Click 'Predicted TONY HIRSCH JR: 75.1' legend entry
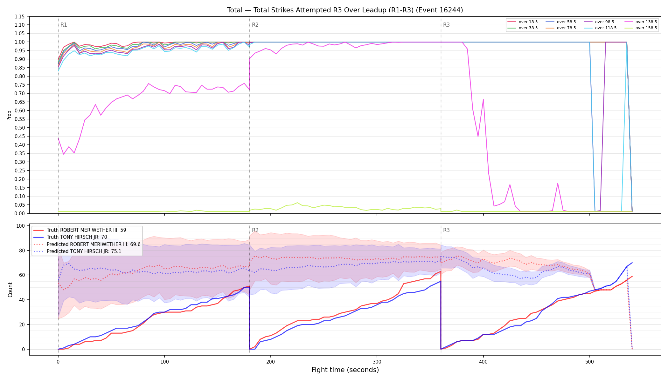 tap(77, 251)
